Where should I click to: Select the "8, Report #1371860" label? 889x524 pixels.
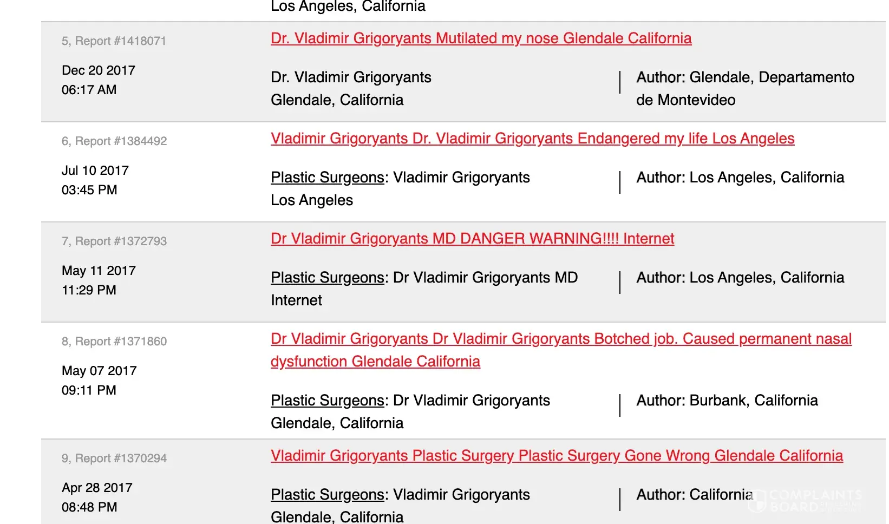point(114,342)
